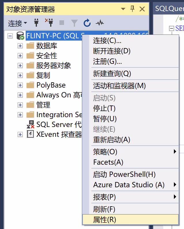The width and height of the screenshot is (184, 229).
Task: Click the filter funnel icon
Action: (x=74, y=23)
